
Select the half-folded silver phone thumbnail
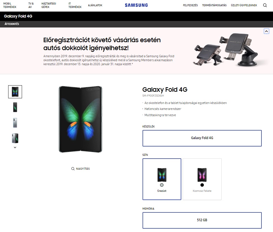(15, 138)
